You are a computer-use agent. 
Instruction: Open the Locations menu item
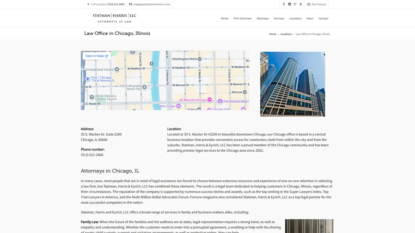tap(295, 18)
